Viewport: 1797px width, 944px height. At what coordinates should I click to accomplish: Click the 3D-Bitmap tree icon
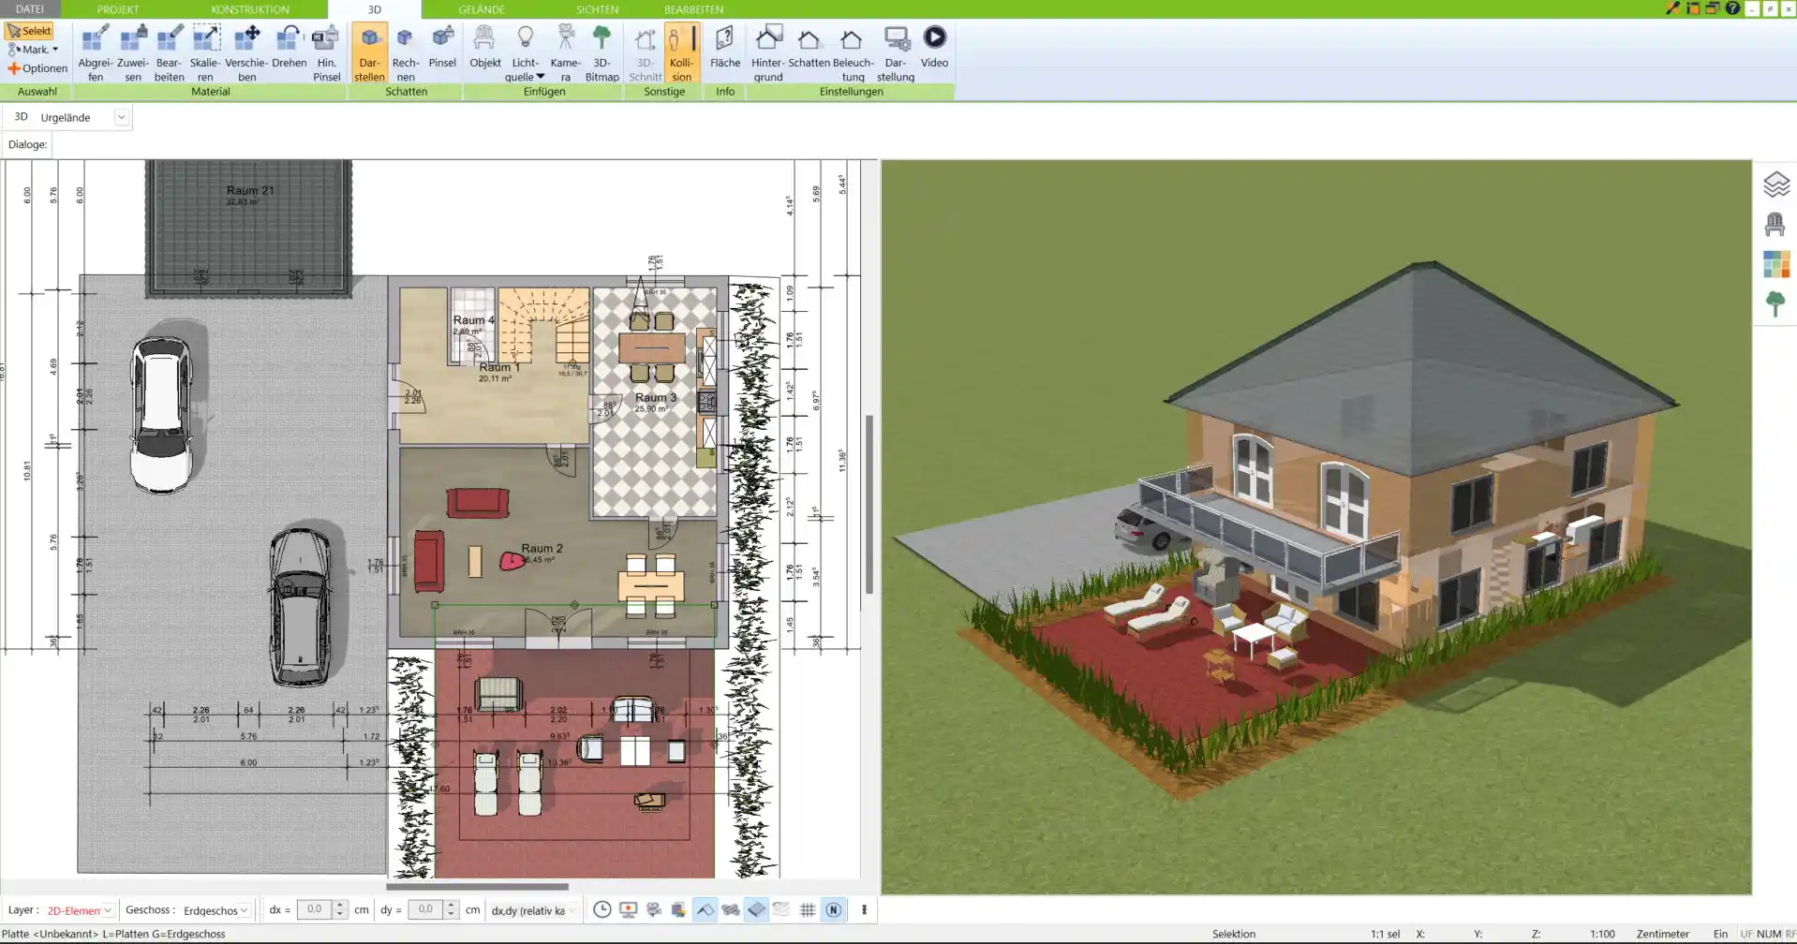[x=601, y=54]
